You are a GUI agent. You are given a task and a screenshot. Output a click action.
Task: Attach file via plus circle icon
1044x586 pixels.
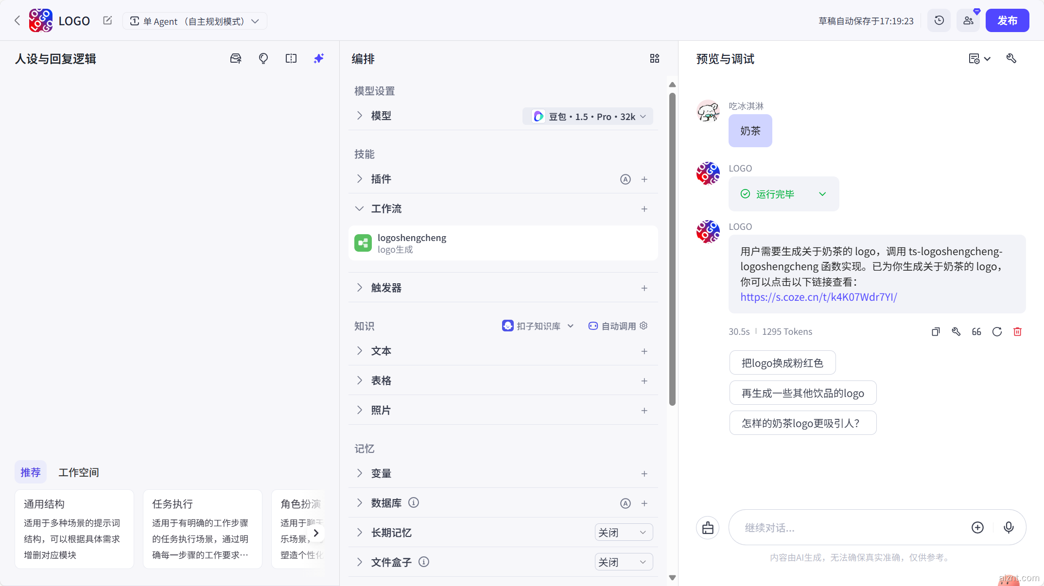click(977, 528)
